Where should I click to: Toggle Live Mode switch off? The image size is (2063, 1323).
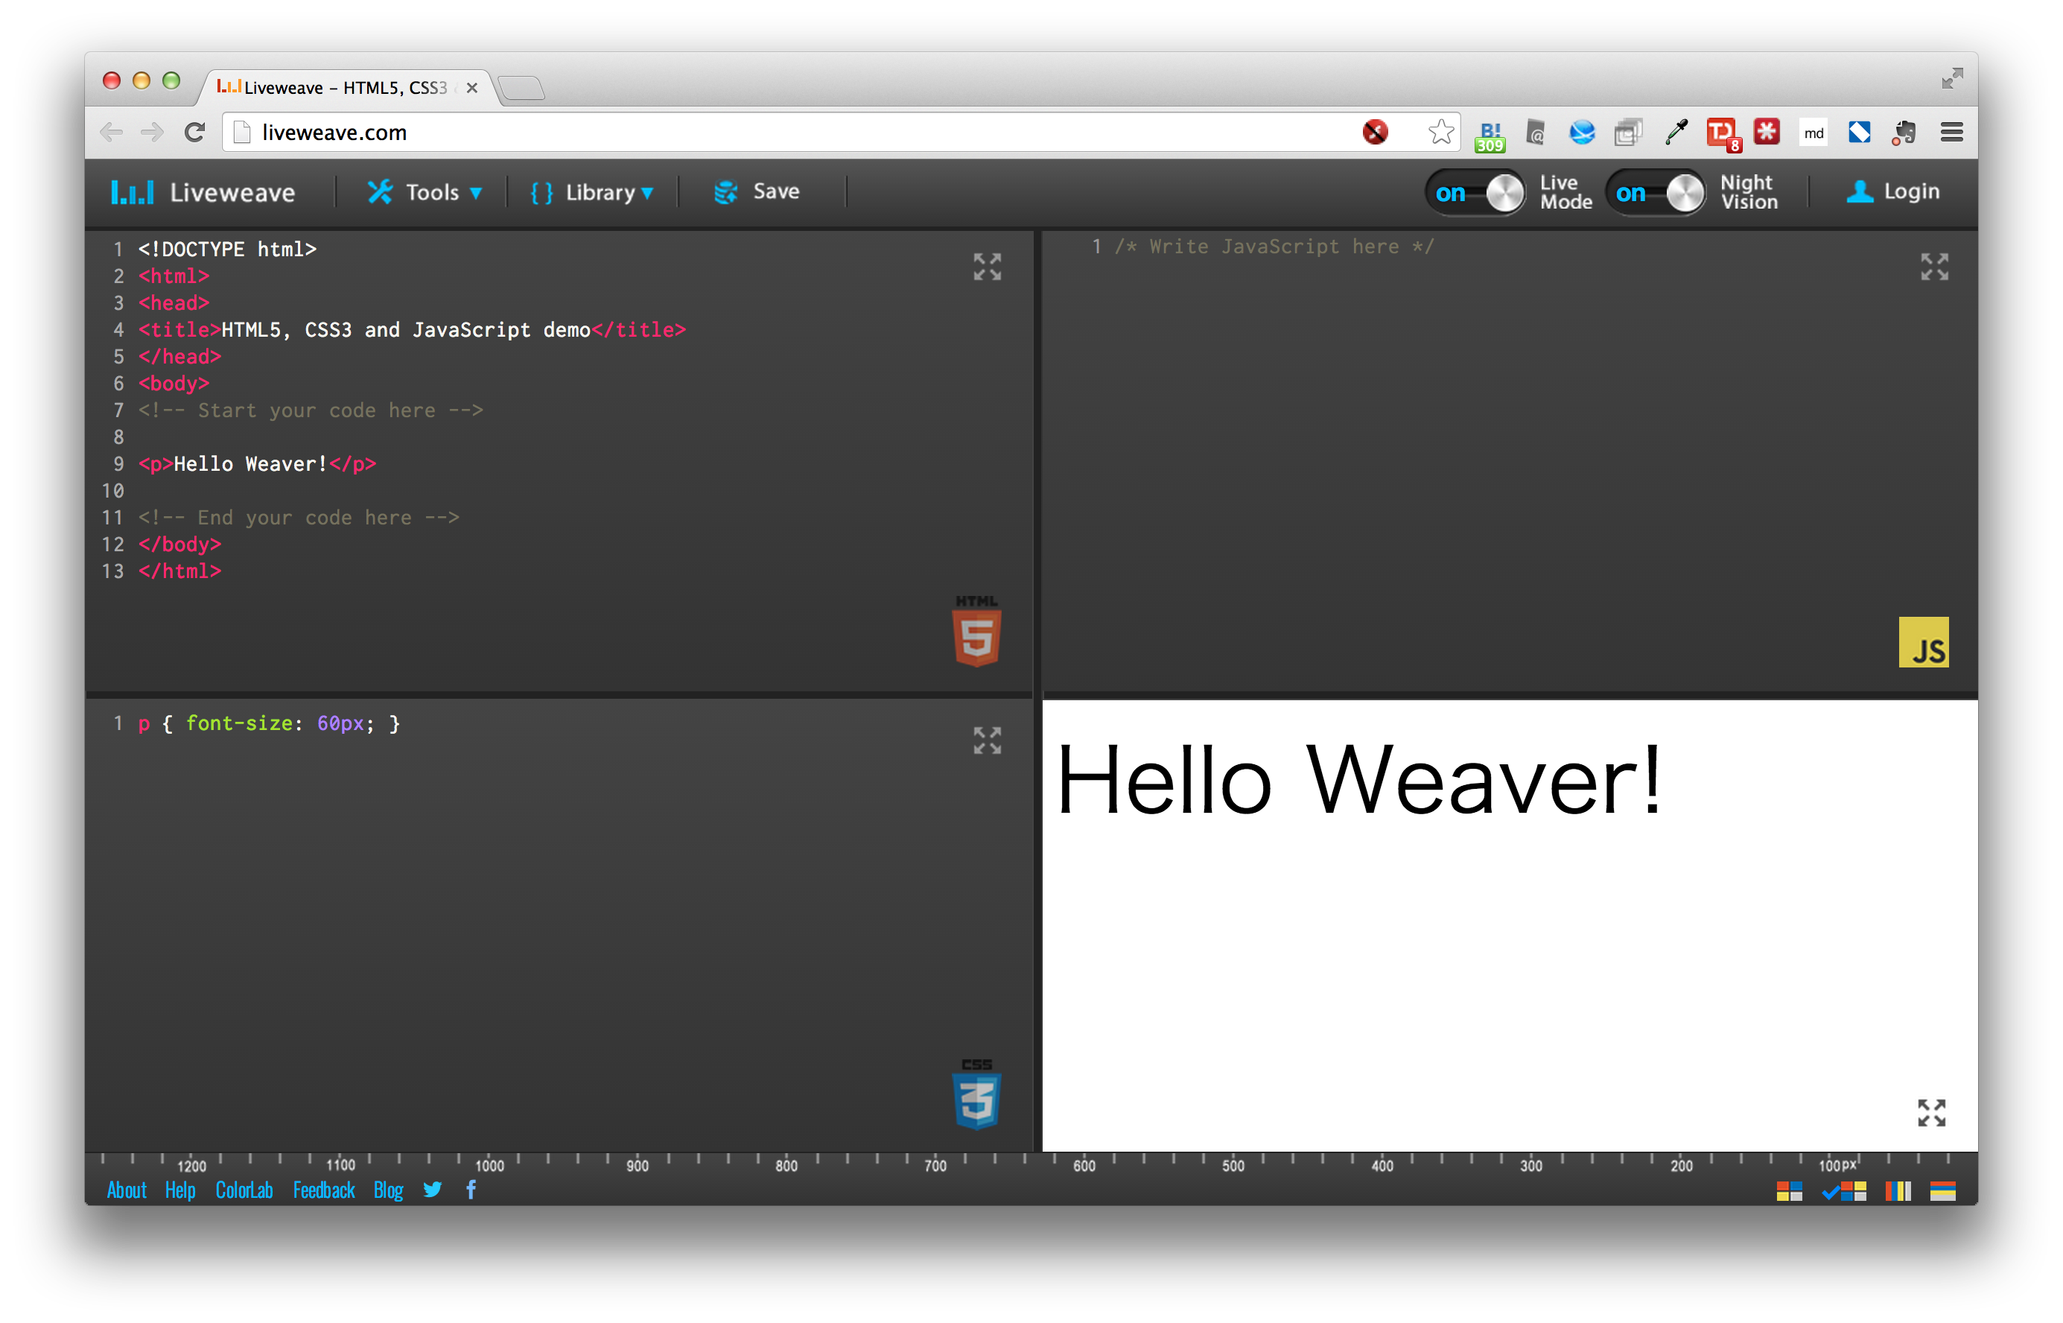point(1475,192)
